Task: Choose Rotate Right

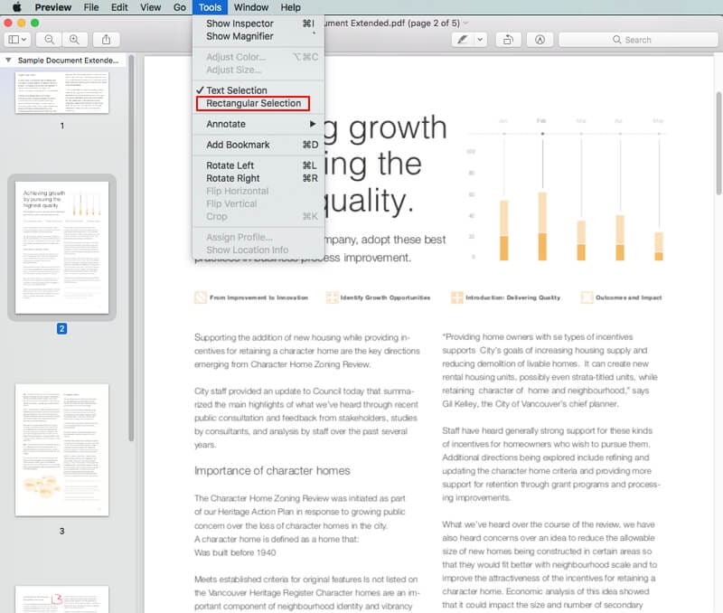Action: click(258, 178)
